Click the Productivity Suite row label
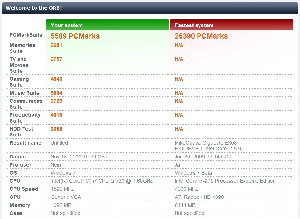Viewport: 300px width, 219px height. [25, 118]
